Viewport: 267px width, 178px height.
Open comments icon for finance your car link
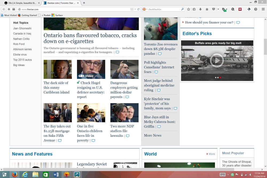pos(238,22)
